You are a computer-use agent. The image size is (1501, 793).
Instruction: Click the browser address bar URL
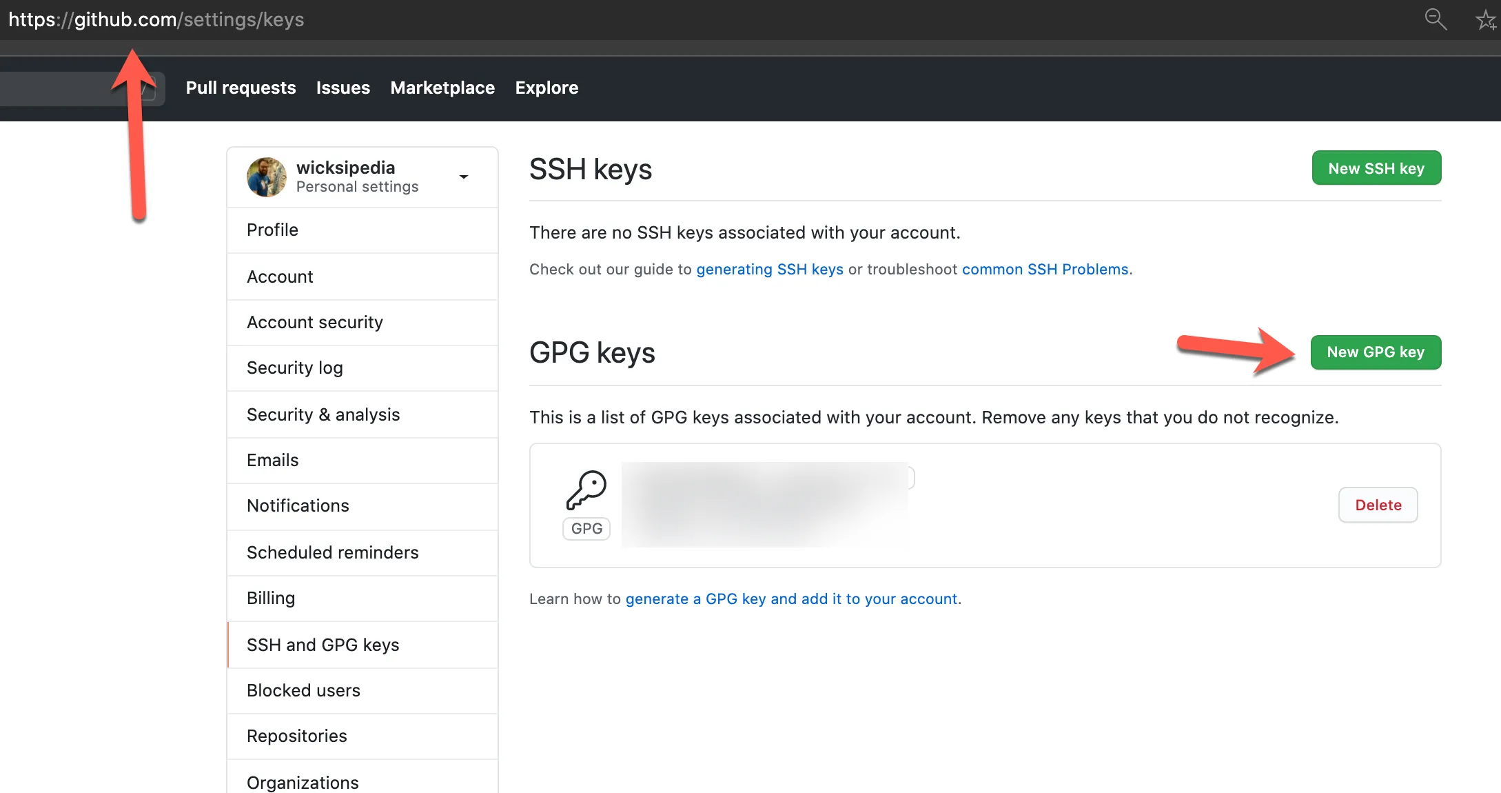click(155, 19)
